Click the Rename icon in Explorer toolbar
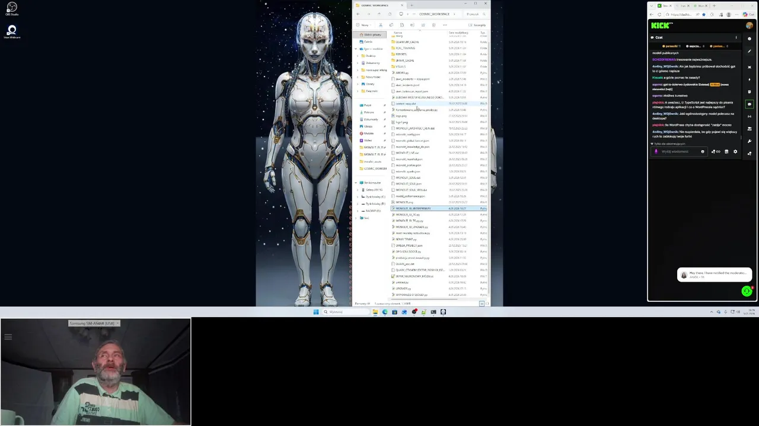The image size is (759, 426). 412,25
